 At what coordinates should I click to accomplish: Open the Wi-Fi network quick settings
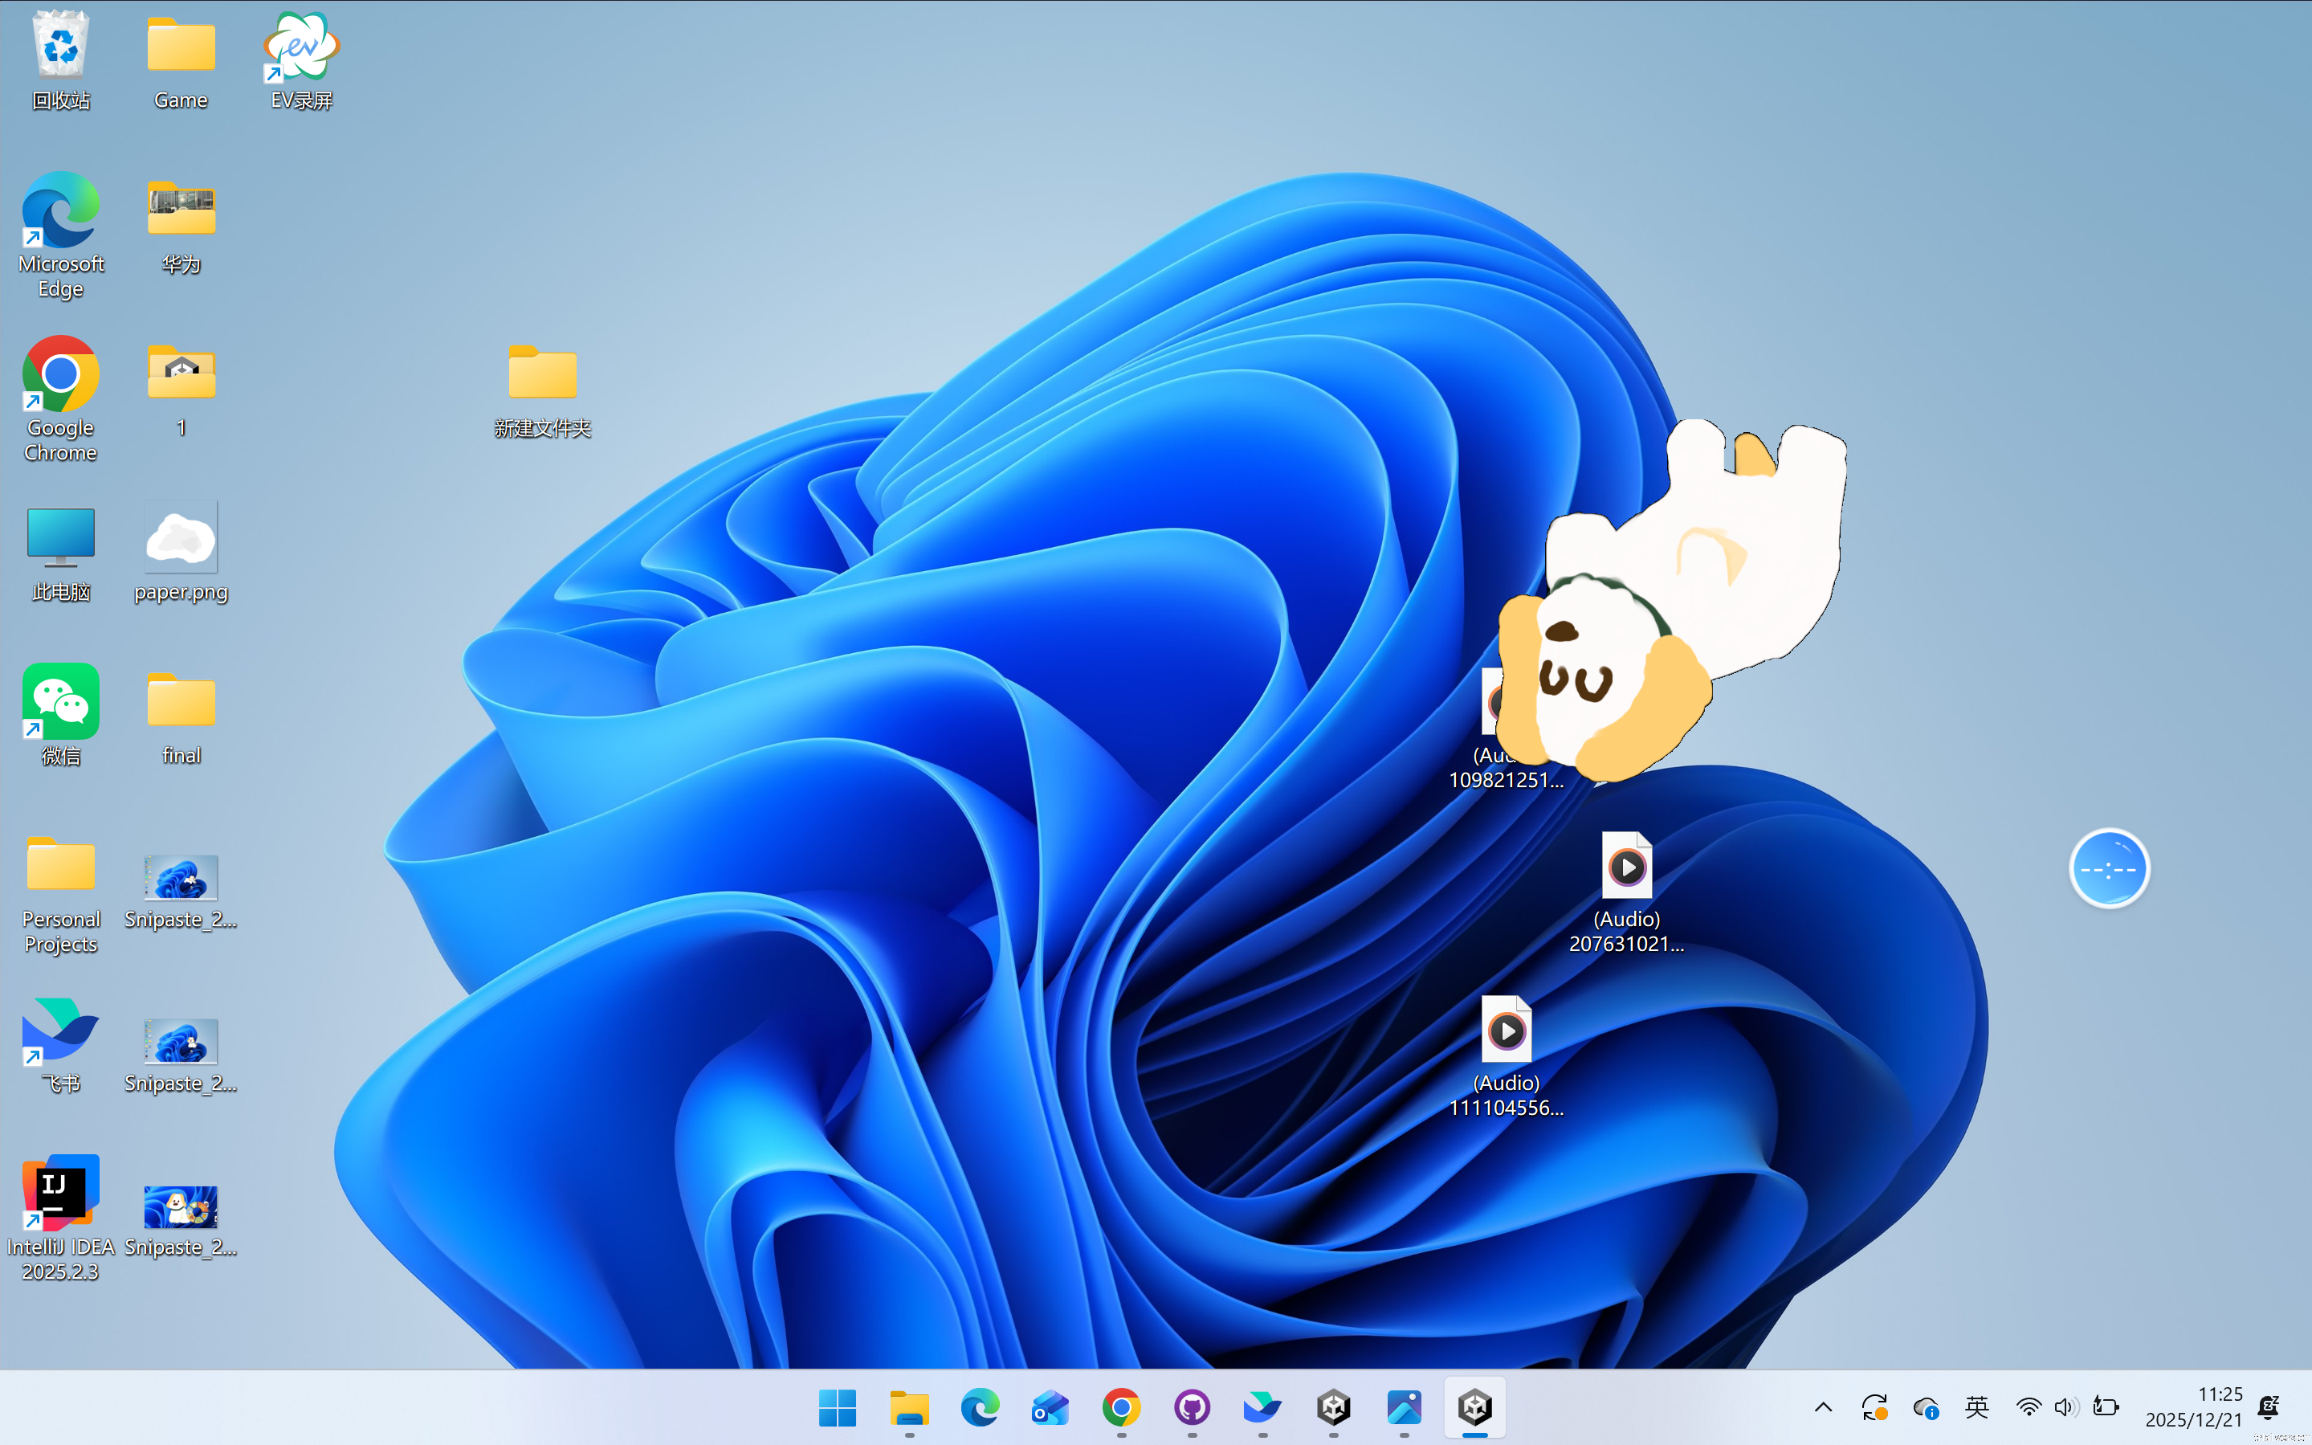point(2029,1406)
